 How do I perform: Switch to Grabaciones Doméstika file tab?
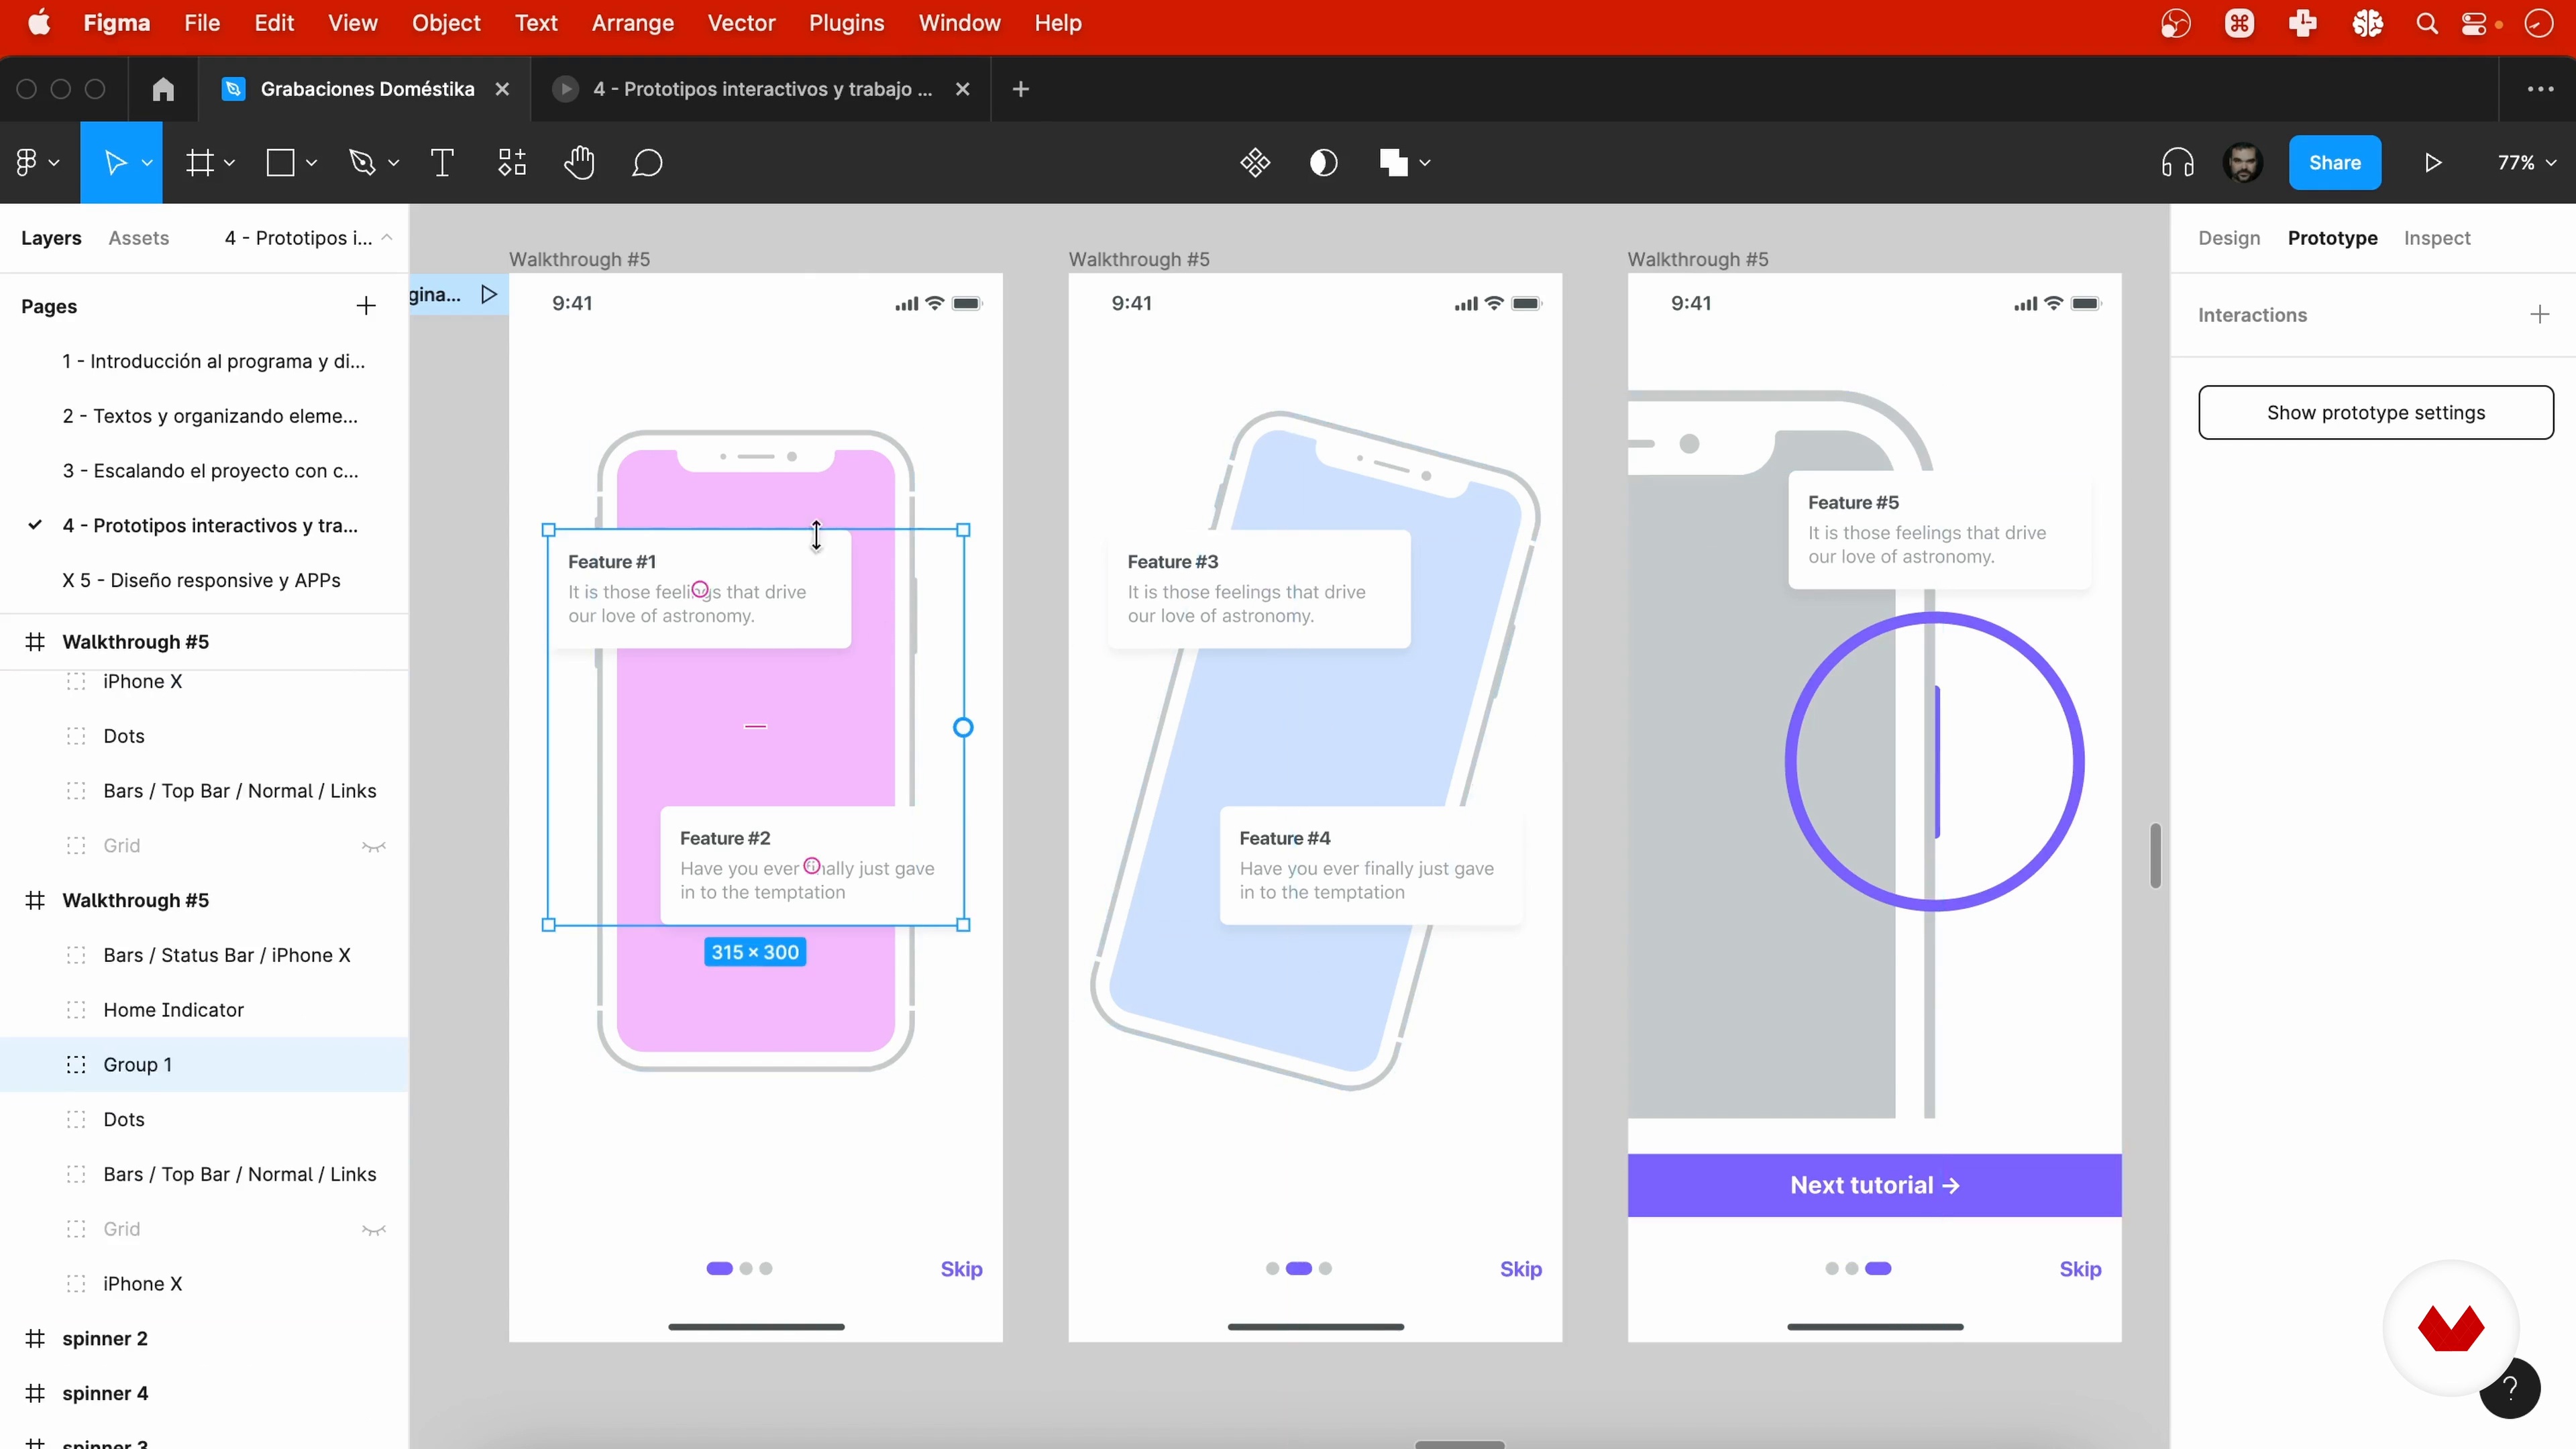[366, 89]
